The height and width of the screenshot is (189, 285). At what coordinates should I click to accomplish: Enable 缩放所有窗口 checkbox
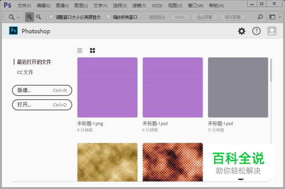click(x=108, y=17)
